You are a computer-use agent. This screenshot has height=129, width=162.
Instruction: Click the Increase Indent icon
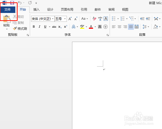click(148, 19)
